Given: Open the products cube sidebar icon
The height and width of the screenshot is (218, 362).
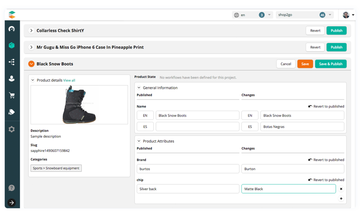Looking at the screenshot, I should pos(12,45).
